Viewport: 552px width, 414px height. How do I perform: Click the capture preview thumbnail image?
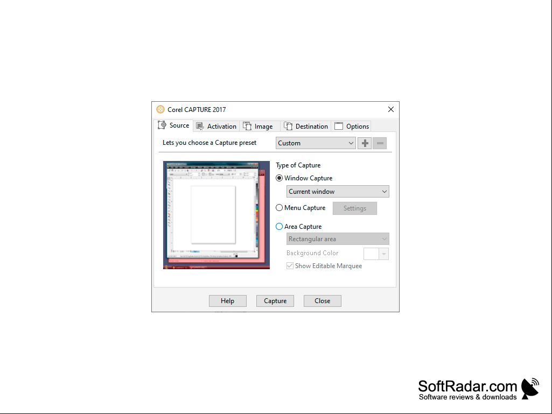click(216, 215)
